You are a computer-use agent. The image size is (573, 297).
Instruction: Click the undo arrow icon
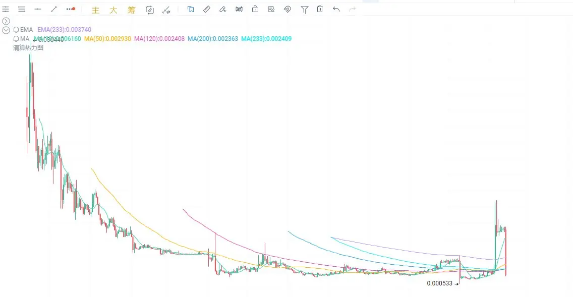tap(336, 9)
